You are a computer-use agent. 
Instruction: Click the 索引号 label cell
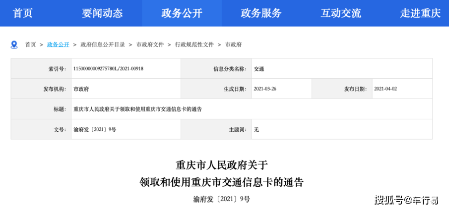coord(41,68)
